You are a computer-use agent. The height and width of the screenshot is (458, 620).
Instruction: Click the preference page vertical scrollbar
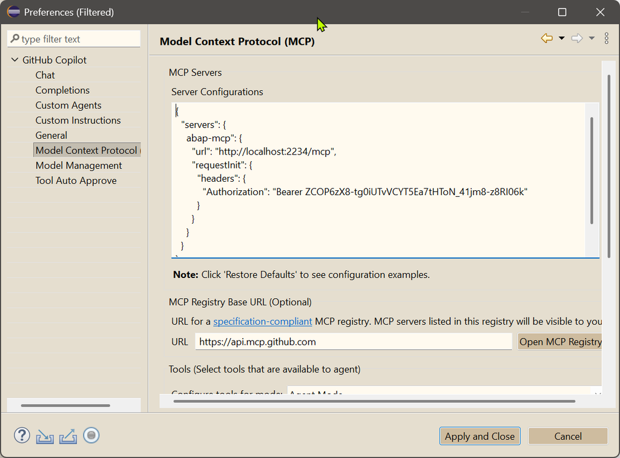[x=609, y=166]
